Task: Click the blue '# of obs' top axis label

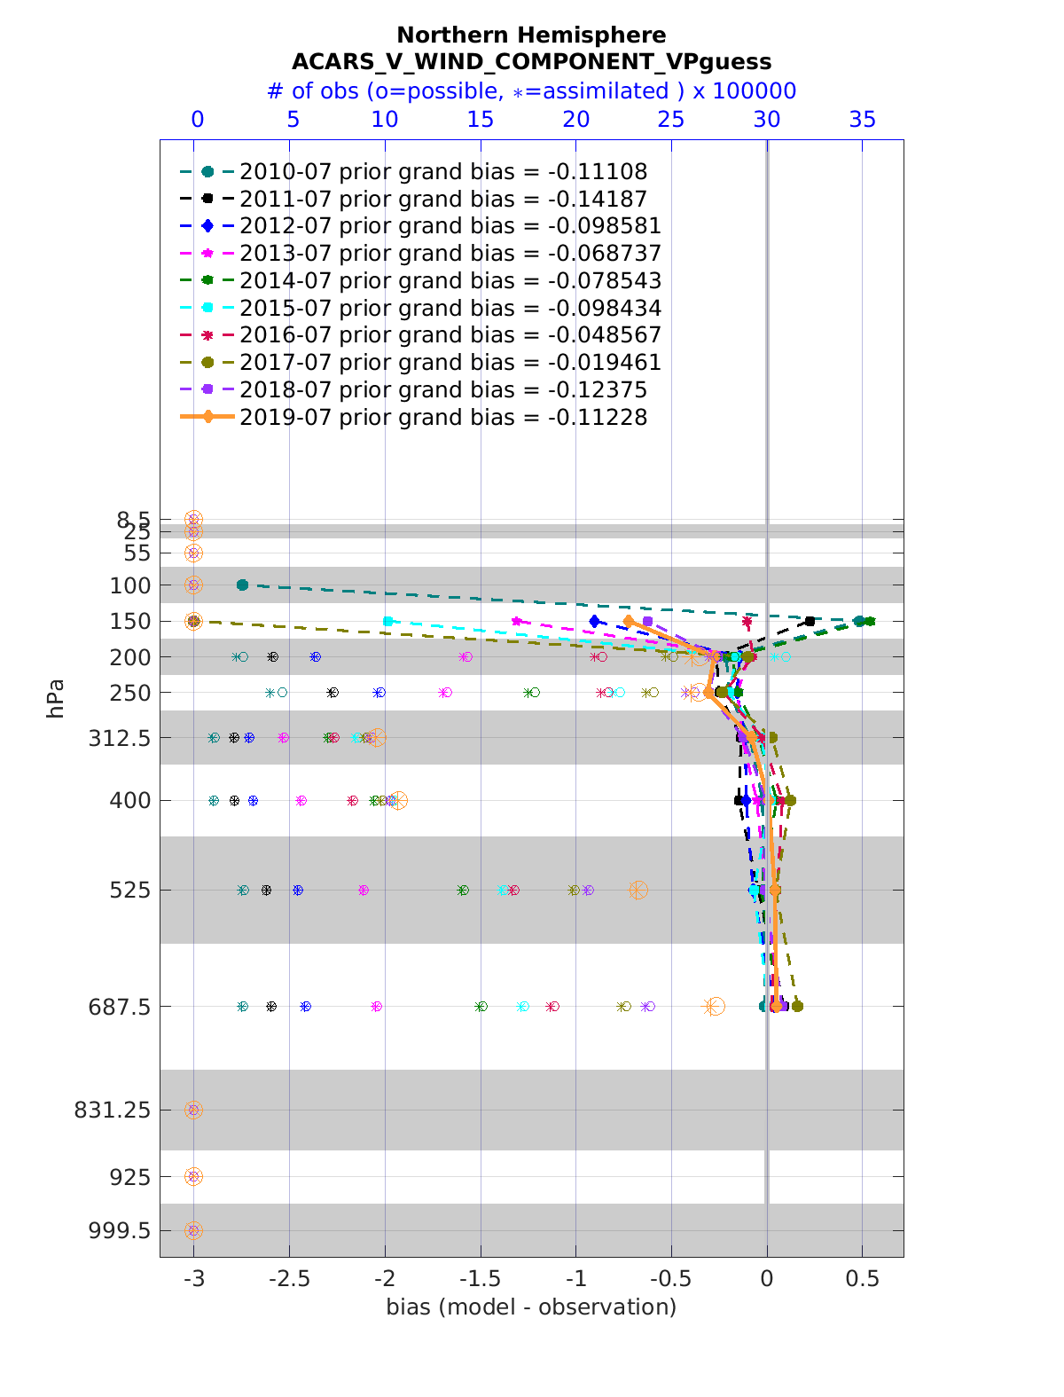Action: point(531,91)
